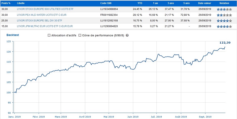Open LYXOR JPM MLTFAC EUR UCITS ETF C-EUR link
Image resolution: width=237 pixels, height=119 pixels.
tap(45, 26)
